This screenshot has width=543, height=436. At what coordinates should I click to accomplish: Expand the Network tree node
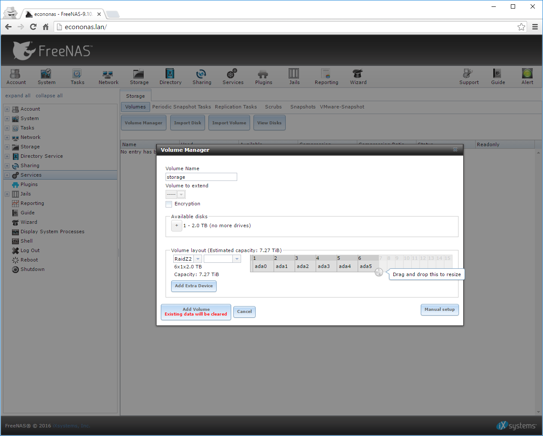coord(7,137)
